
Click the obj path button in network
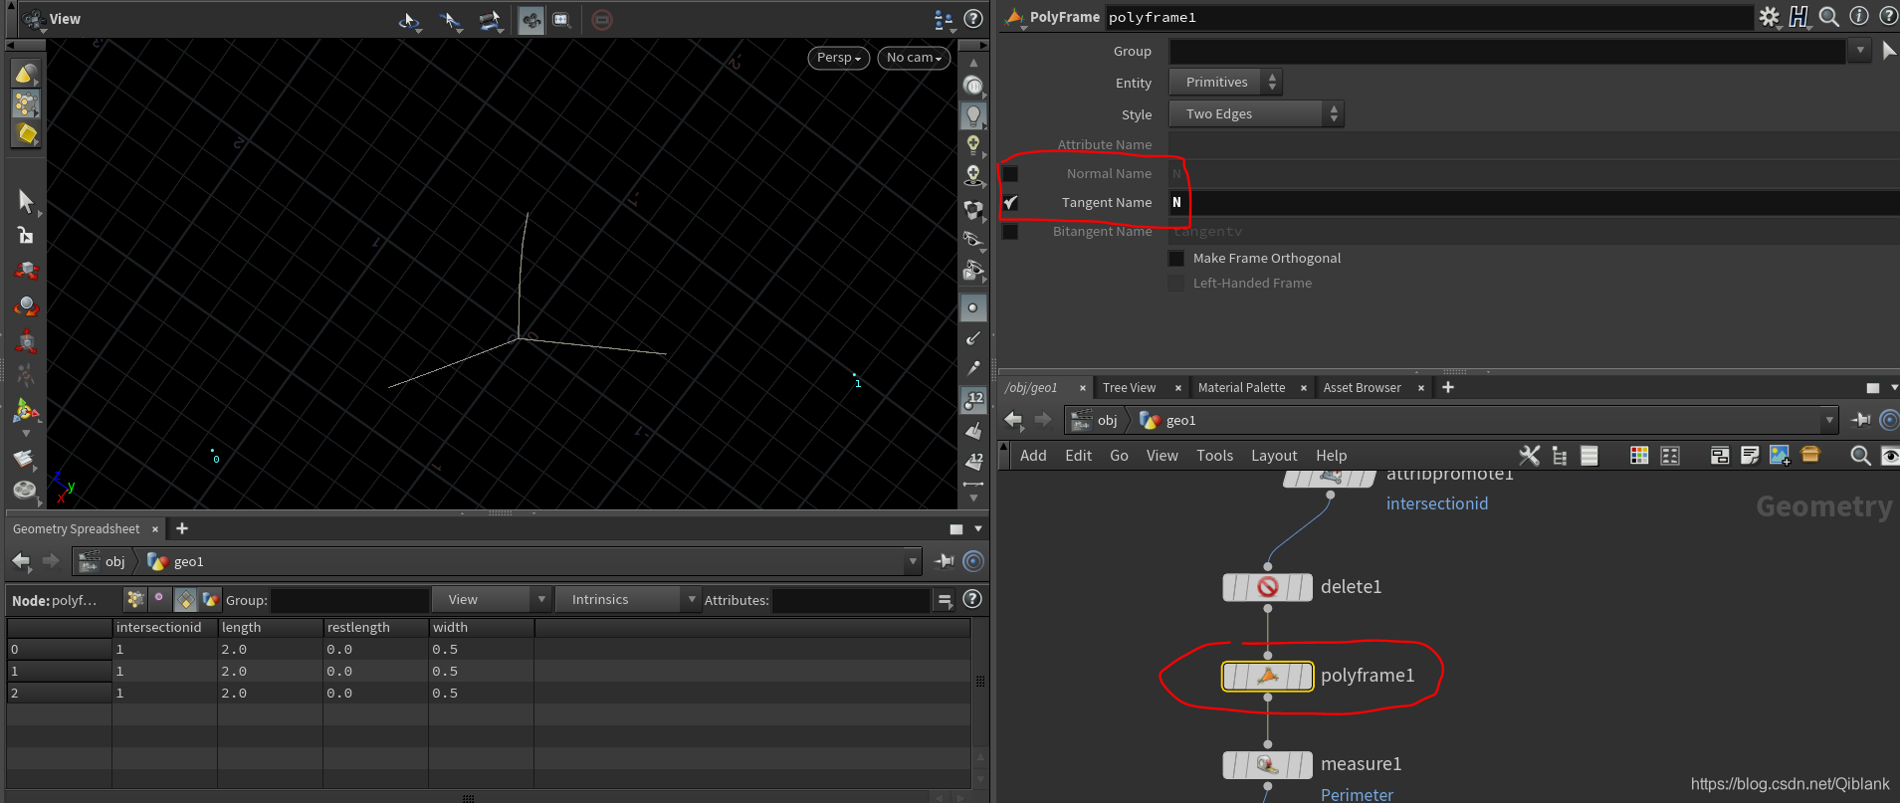pos(1095,421)
